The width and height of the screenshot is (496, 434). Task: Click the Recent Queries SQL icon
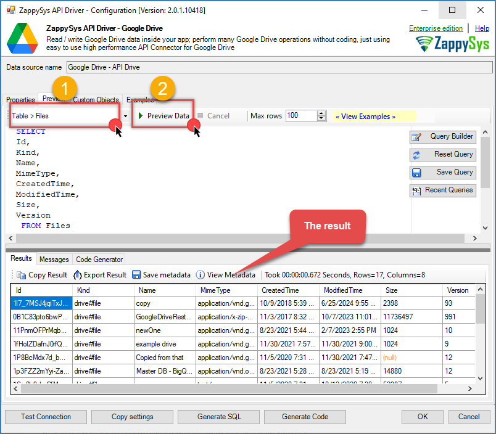(x=416, y=190)
